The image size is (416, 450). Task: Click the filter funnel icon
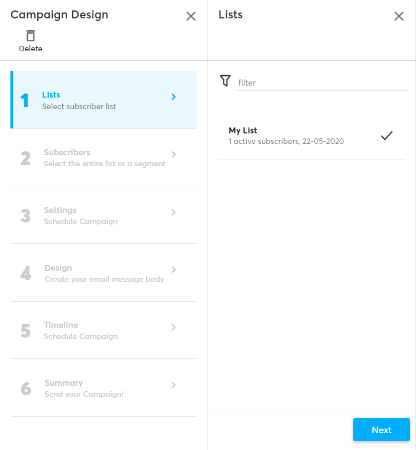coord(225,81)
